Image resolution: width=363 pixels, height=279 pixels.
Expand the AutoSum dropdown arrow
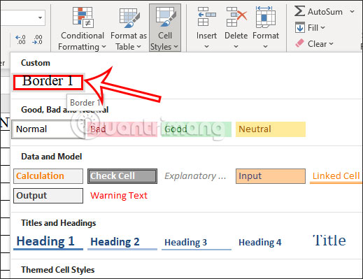[352, 11]
